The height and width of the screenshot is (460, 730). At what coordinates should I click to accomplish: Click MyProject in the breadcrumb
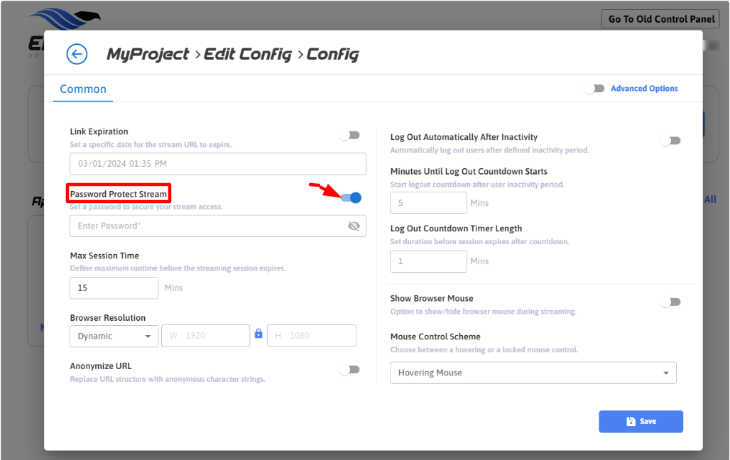[148, 55]
